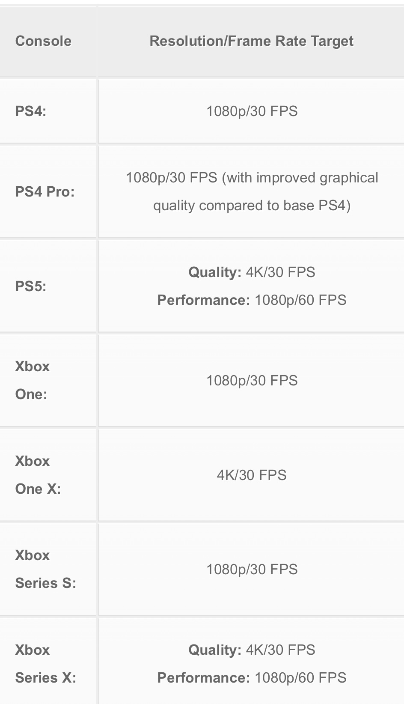The width and height of the screenshot is (404, 704).
Task: Select the Xbox Series S row label
Action: pos(46,569)
